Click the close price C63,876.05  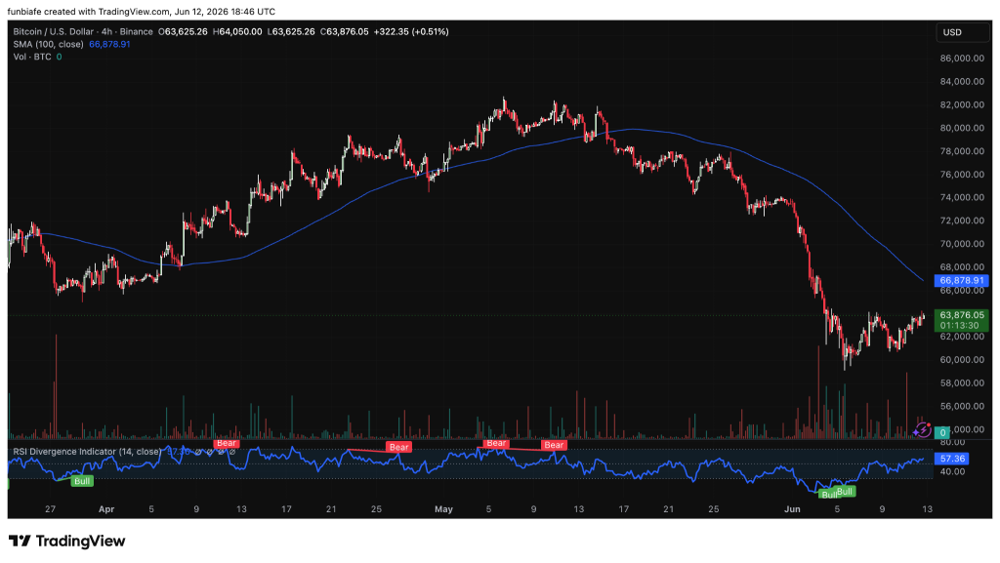pos(345,32)
